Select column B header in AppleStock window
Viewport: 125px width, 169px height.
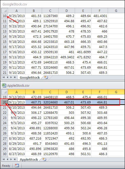coord(34,92)
